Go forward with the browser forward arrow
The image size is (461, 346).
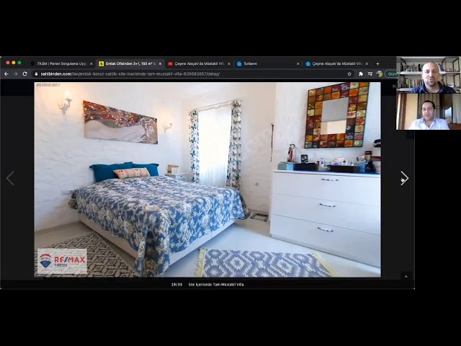pyautogui.click(x=16, y=74)
